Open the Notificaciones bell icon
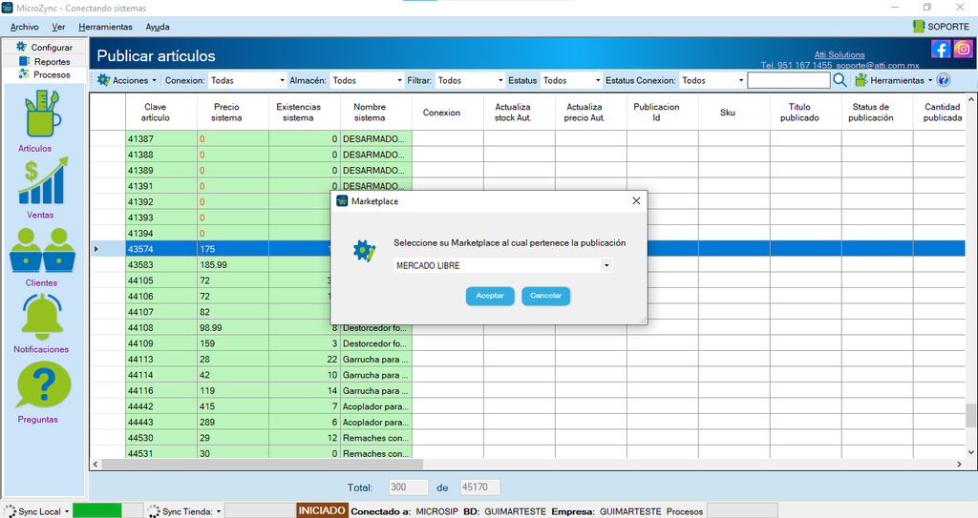The width and height of the screenshot is (978, 518). point(42,316)
